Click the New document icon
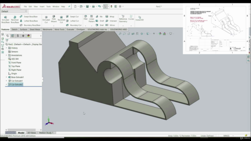 coord(75,6)
